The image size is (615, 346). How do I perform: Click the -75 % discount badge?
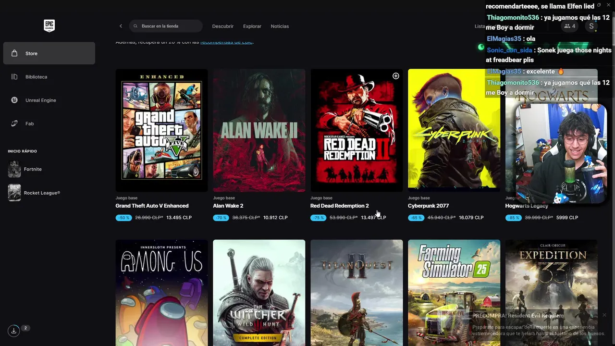click(319, 218)
